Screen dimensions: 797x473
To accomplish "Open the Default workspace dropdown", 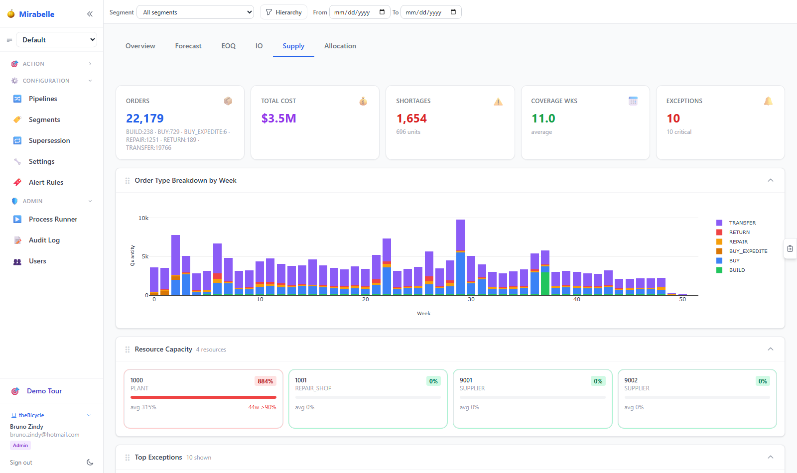I will pos(57,40).
